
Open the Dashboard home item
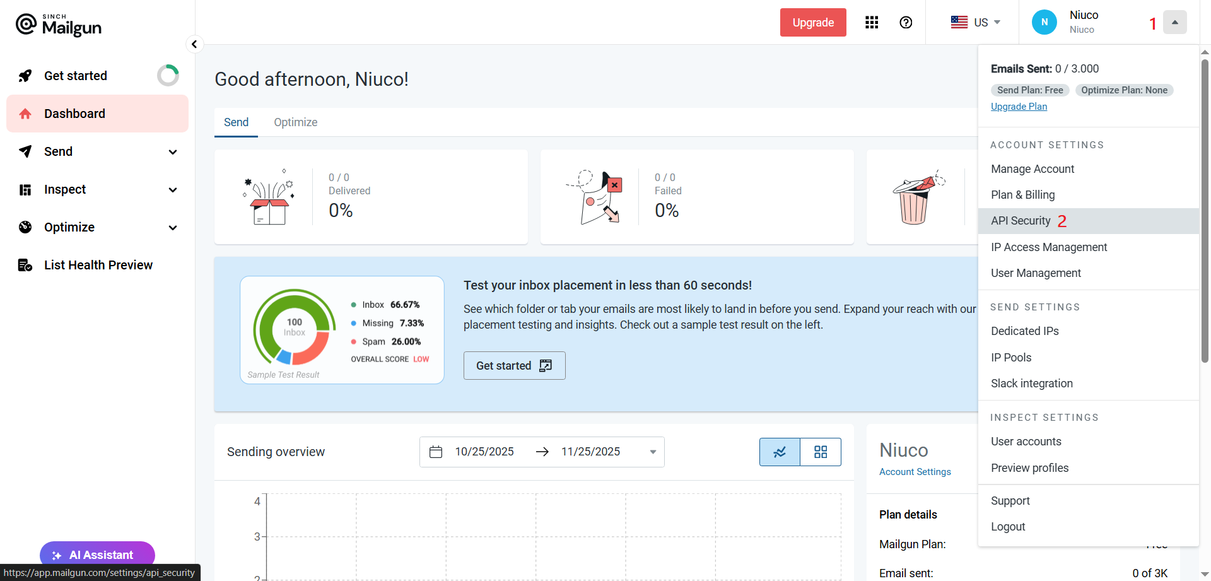[x=97, y=114]
